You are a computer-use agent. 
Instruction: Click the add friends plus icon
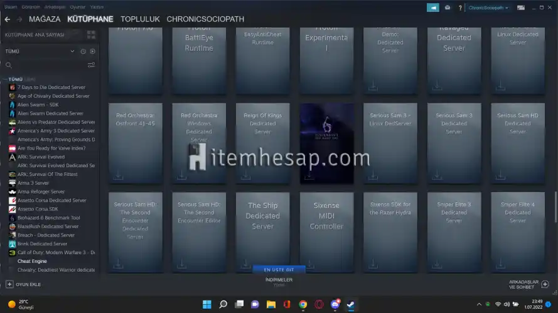pos(545,284)
